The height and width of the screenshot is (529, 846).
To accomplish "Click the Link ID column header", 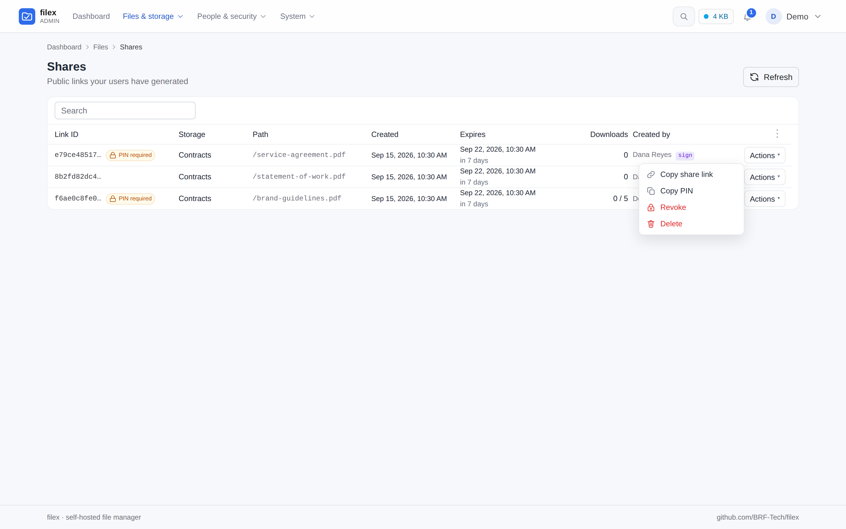I will pos(66,134).
